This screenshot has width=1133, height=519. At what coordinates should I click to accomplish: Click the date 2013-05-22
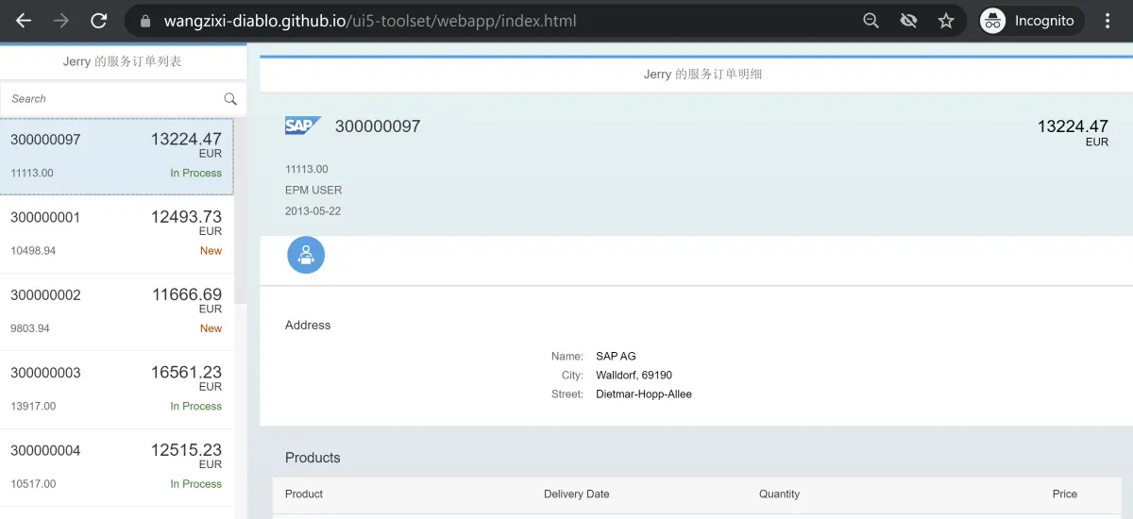tap(313, 210)
